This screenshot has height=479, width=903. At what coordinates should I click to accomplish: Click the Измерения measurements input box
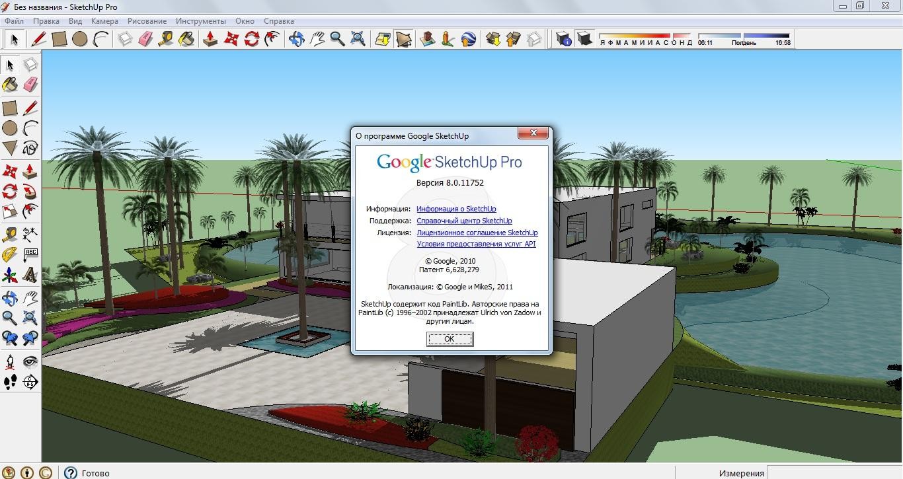pos(834,473)
